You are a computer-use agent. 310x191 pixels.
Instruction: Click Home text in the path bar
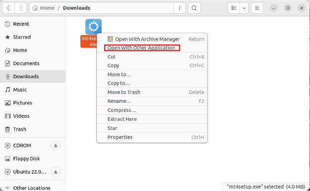[47, 8]
